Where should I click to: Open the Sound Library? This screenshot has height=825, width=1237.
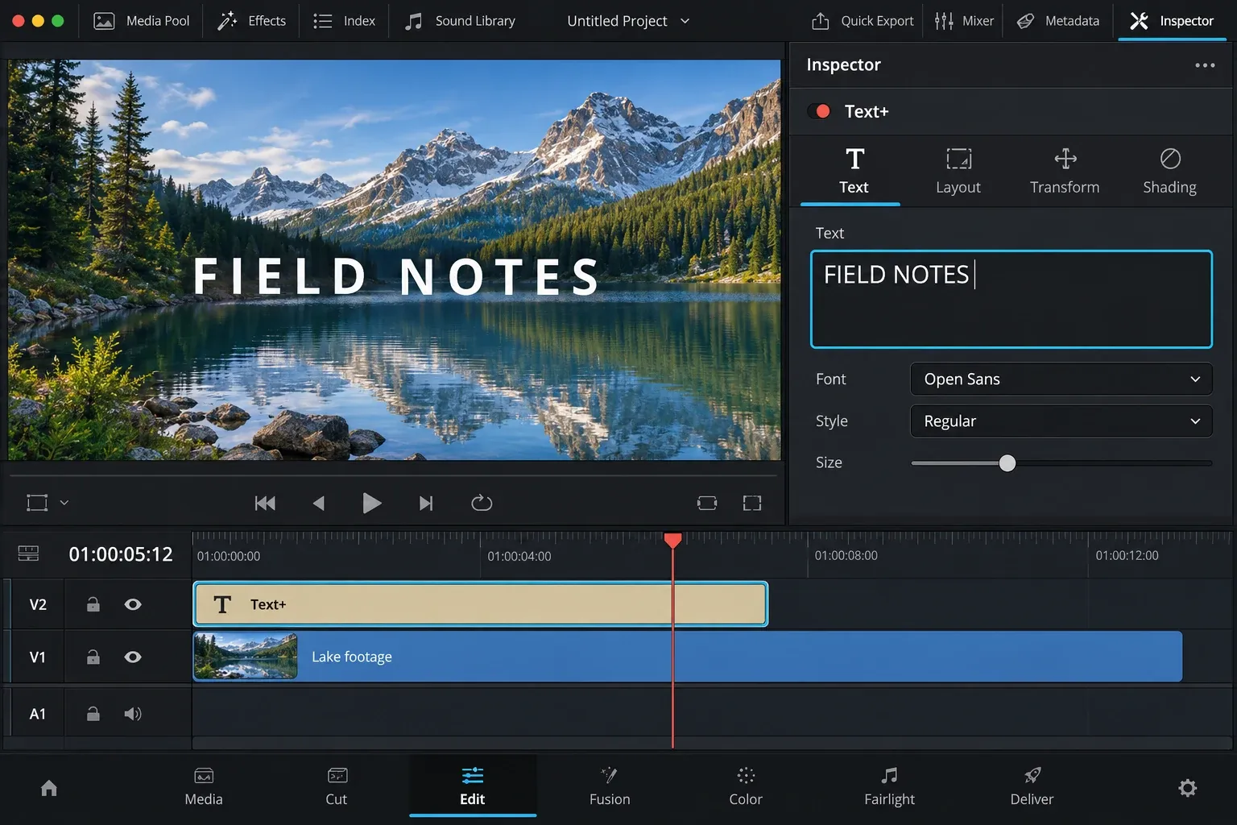tap(460, 21)
